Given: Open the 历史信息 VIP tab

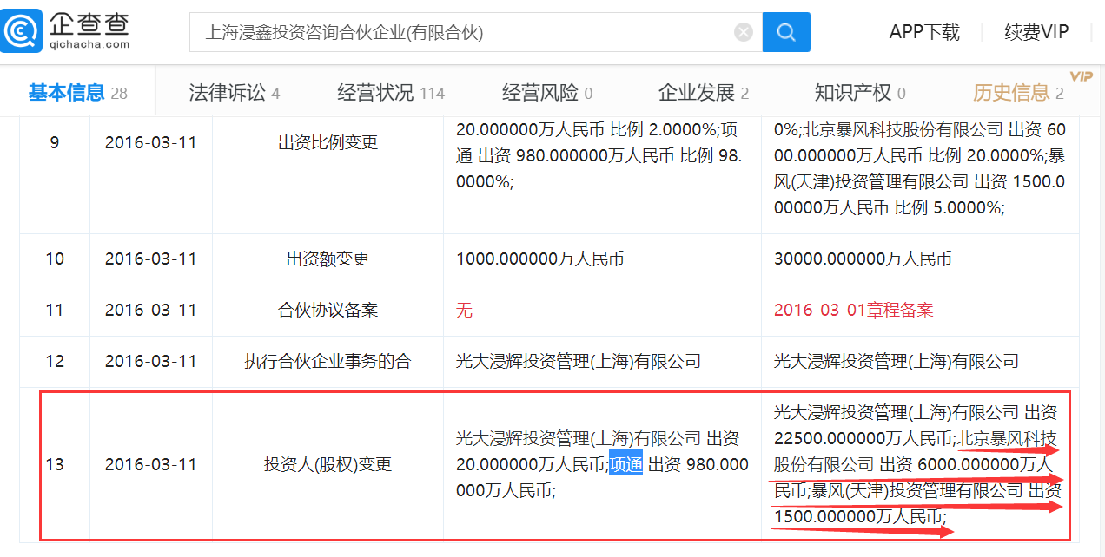Looking at the screenshot, I should 1018,92.
